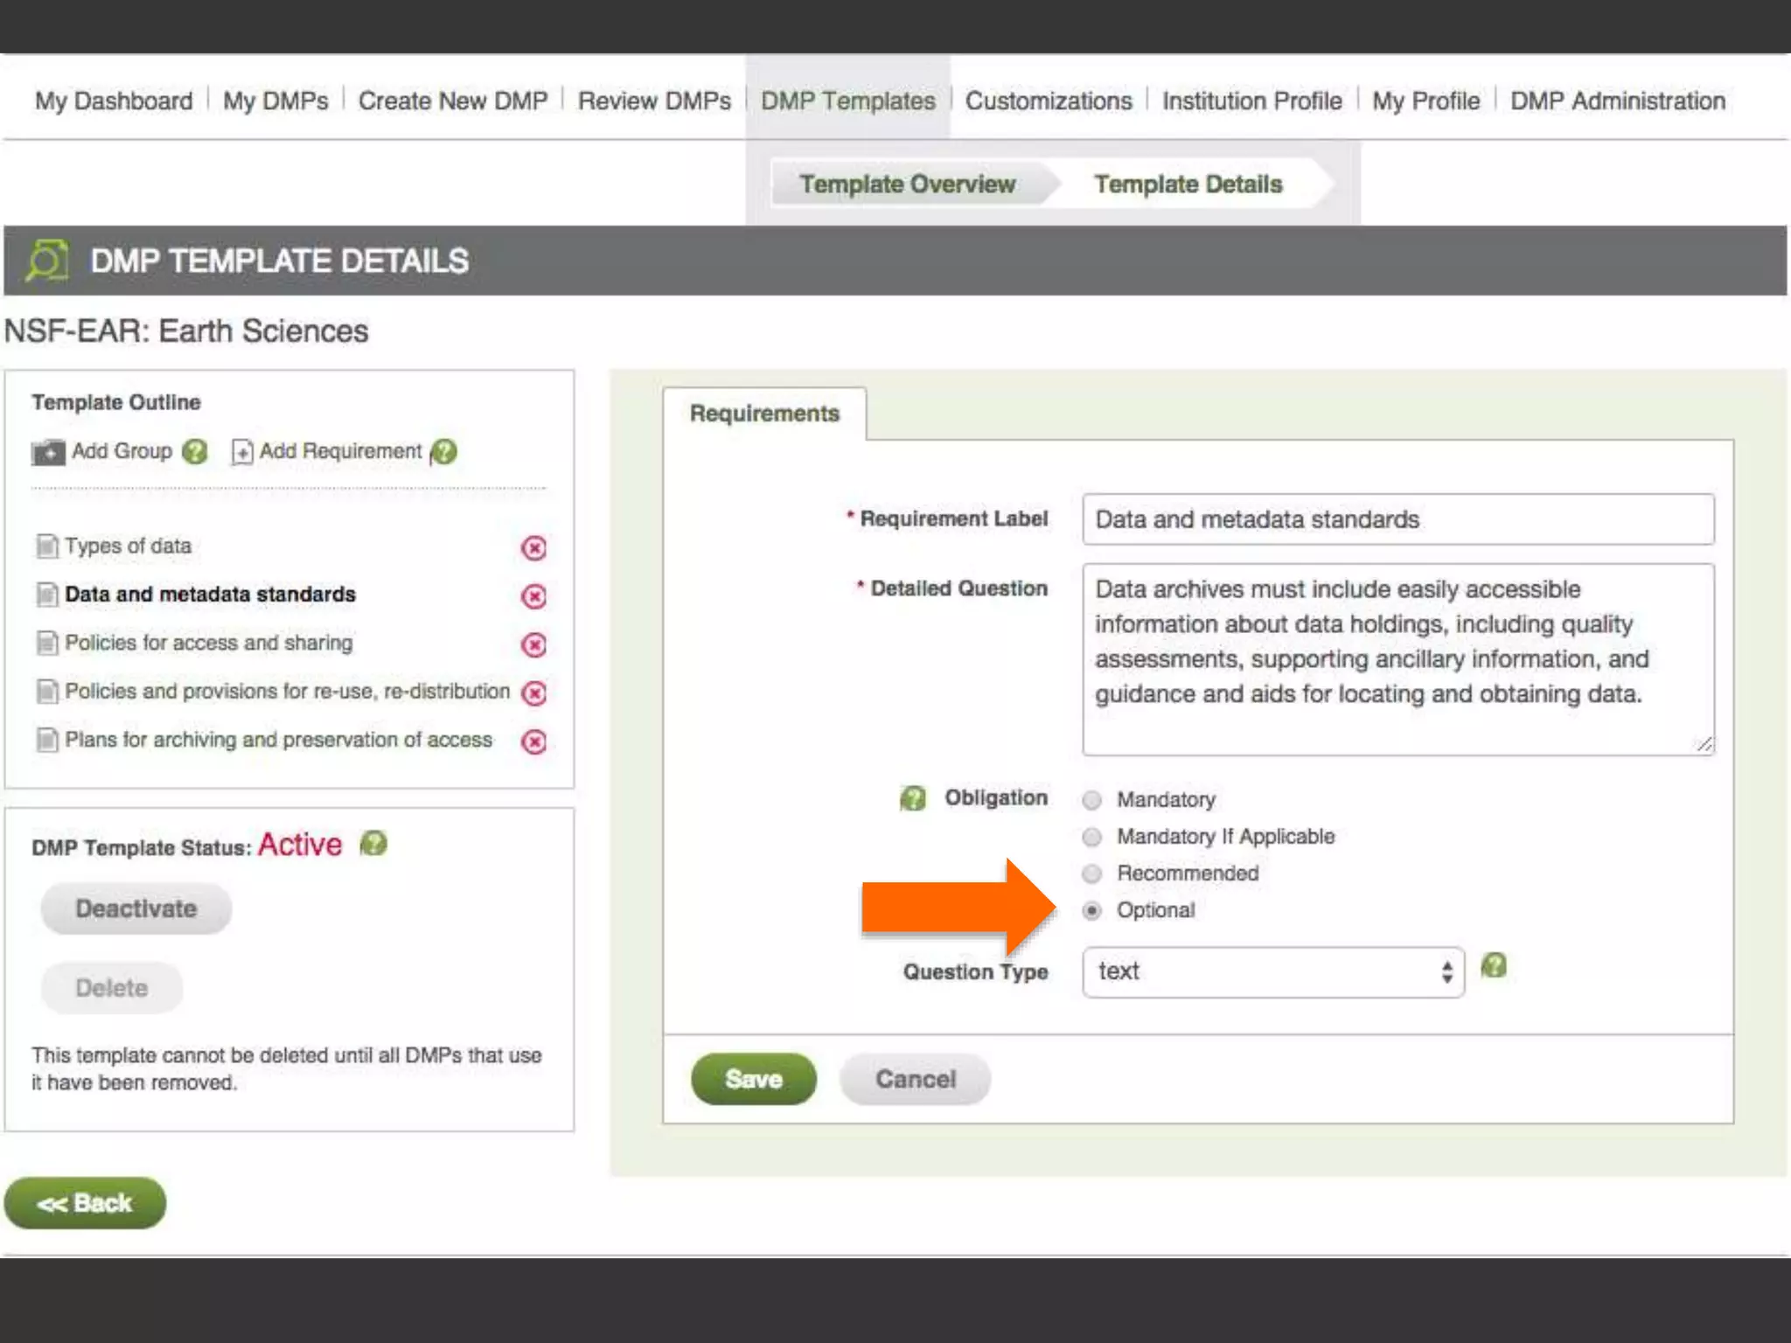The height and width of the screenshot is (1343, 1791).
Task: Click the green Save button
Action: 753,1079
